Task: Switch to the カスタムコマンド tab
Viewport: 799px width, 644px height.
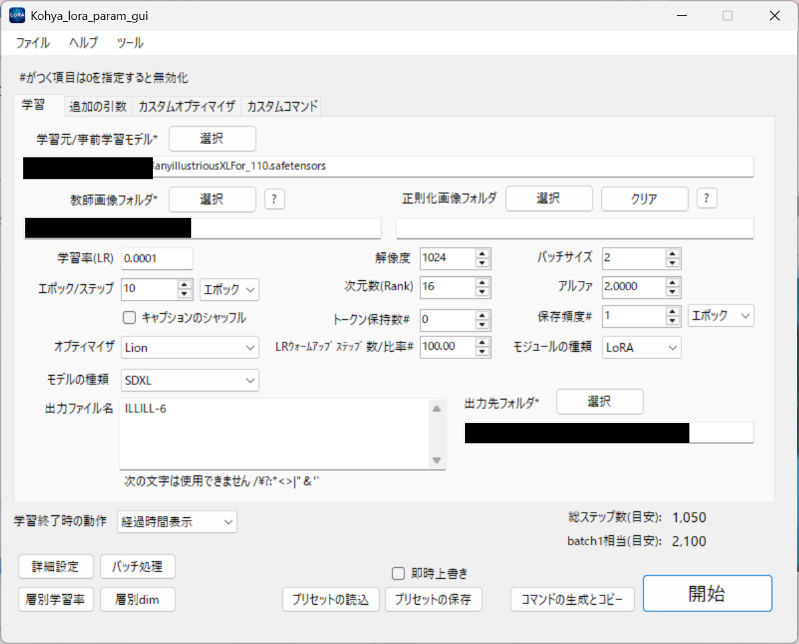Action: coord(281,106)
